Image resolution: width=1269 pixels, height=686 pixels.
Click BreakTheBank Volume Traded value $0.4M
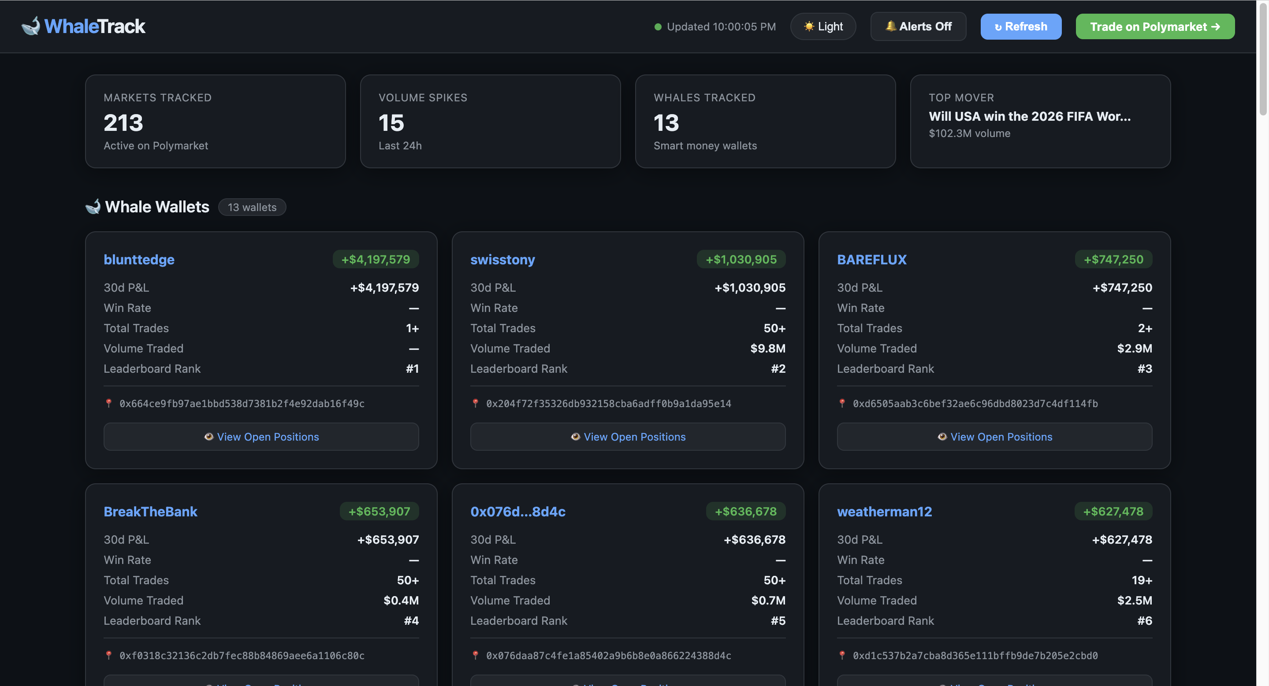(401, 601)
